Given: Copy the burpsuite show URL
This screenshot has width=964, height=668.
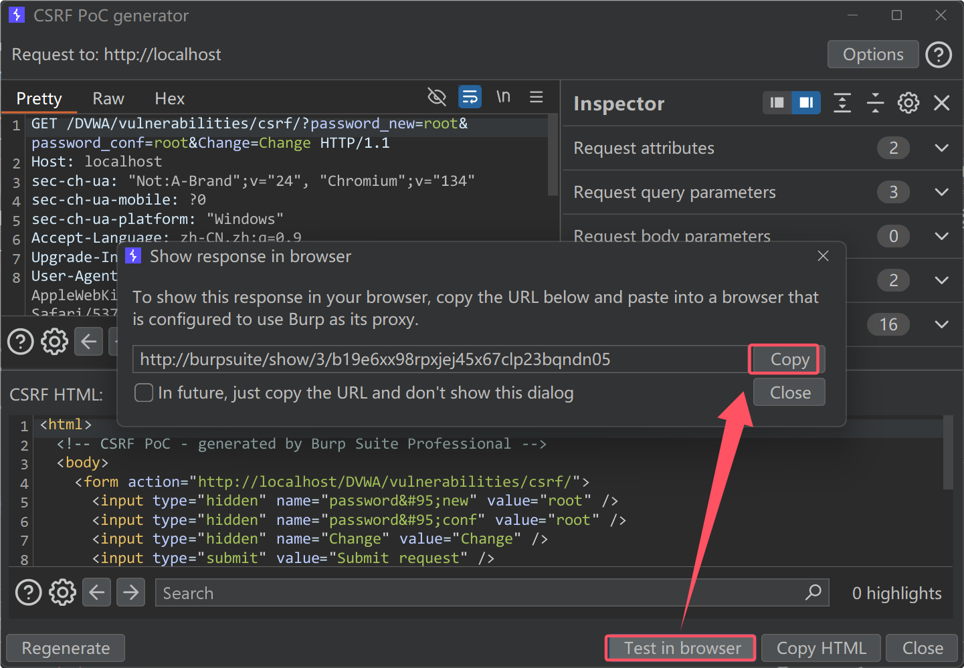Looking at the screenshot, I should pos(789,359).
